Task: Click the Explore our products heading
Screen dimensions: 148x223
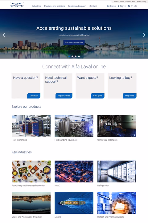Action: pyautogui.click(x=26, y=107)
